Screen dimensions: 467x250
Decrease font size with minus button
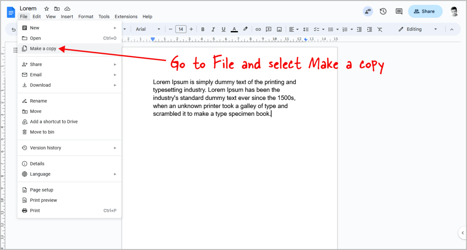[x=170, y=29]
